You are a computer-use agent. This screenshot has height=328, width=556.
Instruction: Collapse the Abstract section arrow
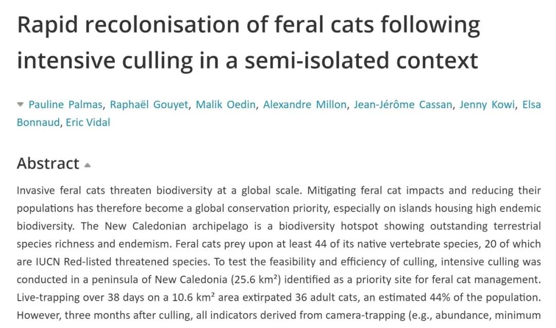(x=88, y=165)
